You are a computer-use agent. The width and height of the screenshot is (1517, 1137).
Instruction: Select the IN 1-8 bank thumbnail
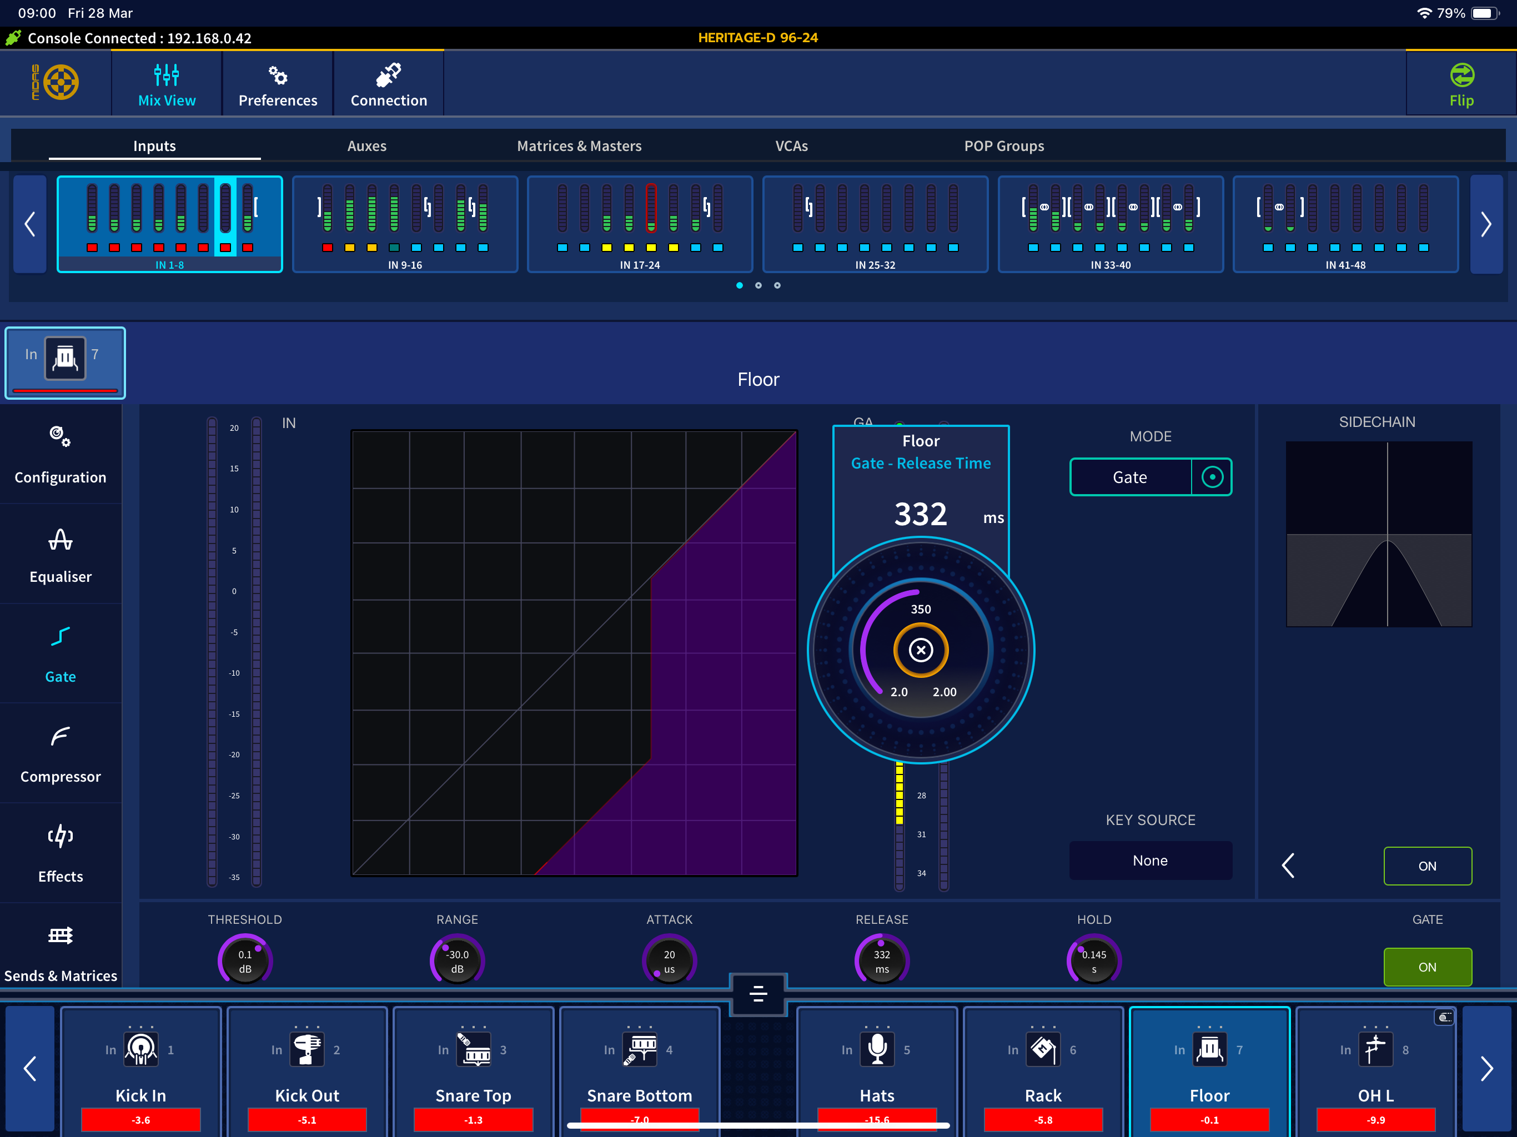point(169,224)
